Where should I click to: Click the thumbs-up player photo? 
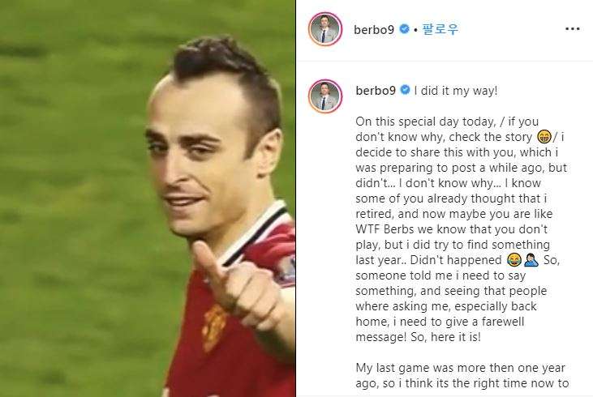tap(148, 198)
